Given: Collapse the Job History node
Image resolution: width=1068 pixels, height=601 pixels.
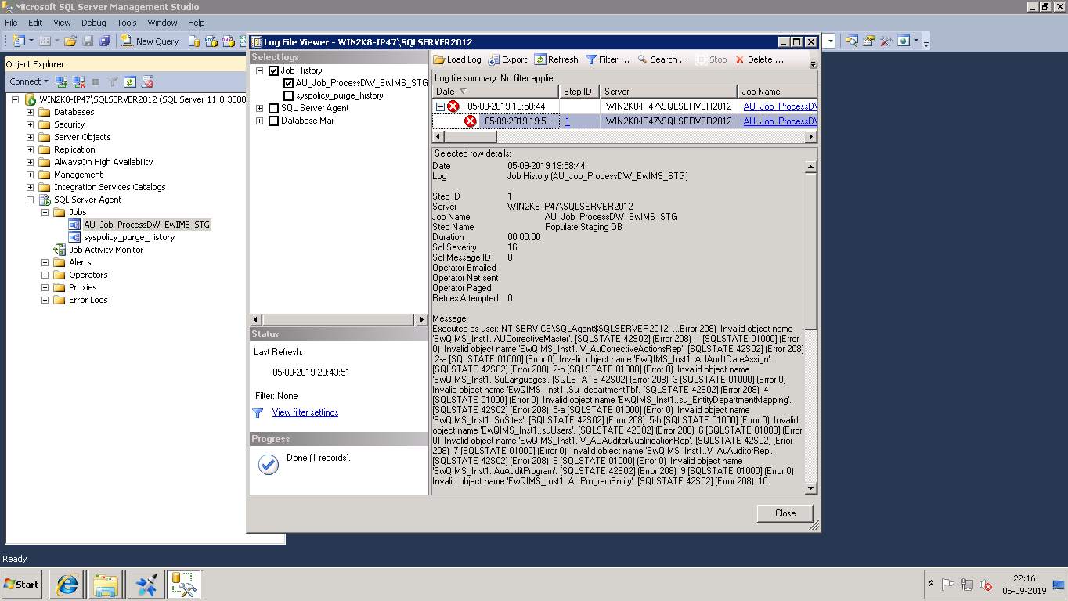Looking at the screenshot, I should [260, 70].
